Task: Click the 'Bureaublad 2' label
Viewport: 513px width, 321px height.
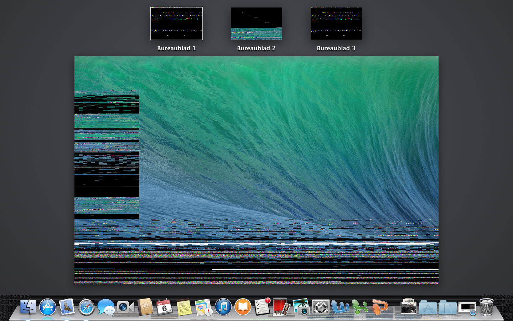Action: click(x=256, y=48)
